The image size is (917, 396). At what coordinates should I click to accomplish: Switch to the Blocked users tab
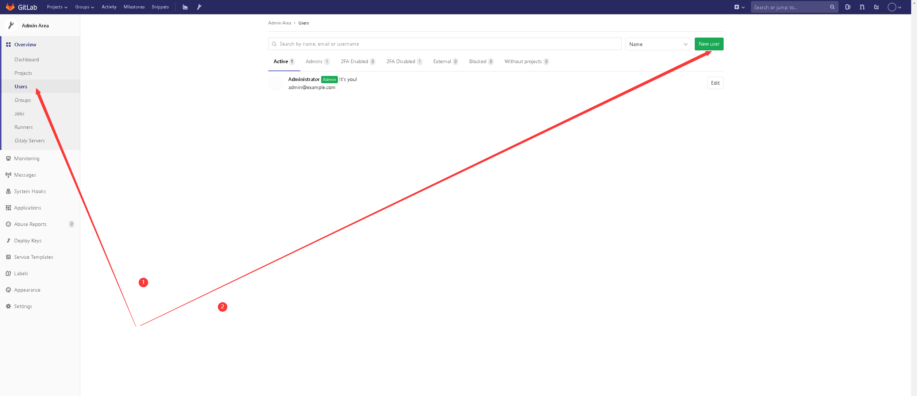(481, 62)
